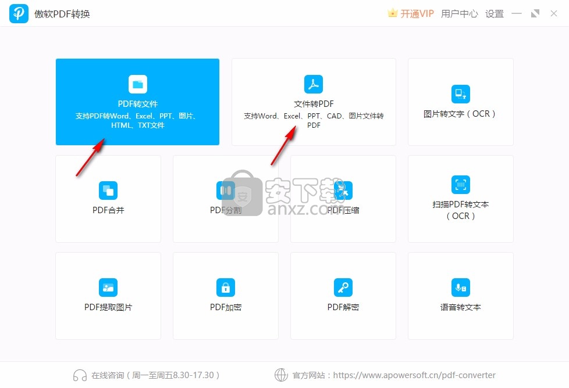Click the PDF提取图片 image icon
The width and height of the screenshot is (569, 388).
point(108,288)
